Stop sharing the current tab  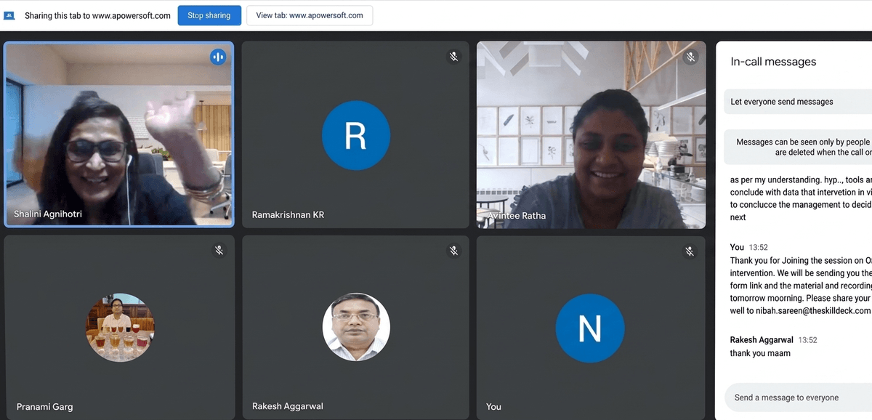[209, 15]
